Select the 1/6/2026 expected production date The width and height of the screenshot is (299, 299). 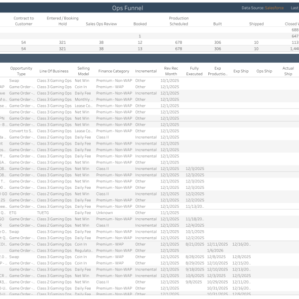(x=216, y=251)
